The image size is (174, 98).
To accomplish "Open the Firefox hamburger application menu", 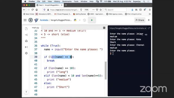I will 150,10.
